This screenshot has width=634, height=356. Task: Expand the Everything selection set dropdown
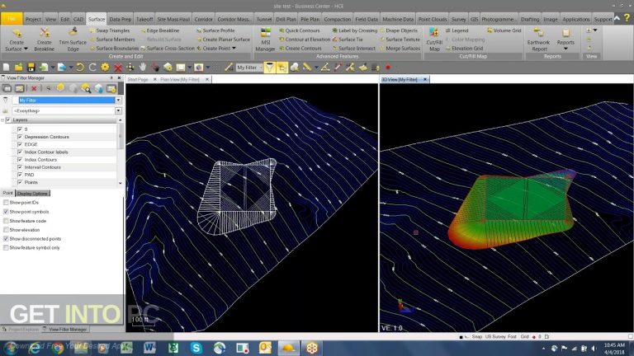pyautogui.click(x=118, y=110)
